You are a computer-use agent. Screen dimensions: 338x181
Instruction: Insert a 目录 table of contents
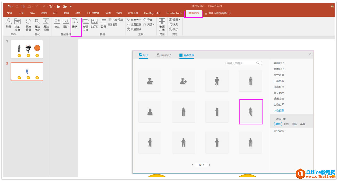click(x=103, y=23)
